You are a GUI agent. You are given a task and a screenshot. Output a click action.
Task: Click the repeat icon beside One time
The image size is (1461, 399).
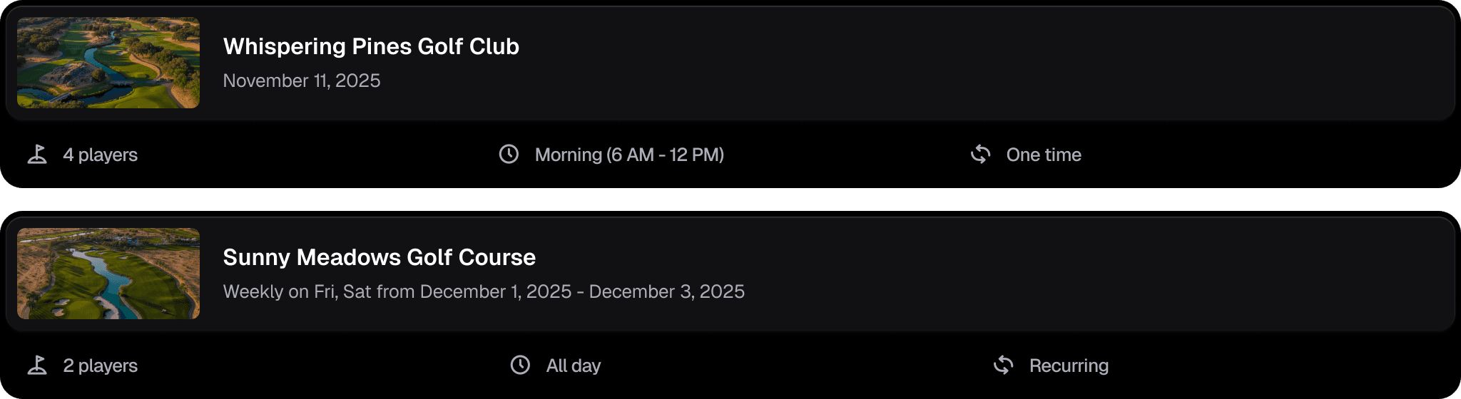[981, 154]
